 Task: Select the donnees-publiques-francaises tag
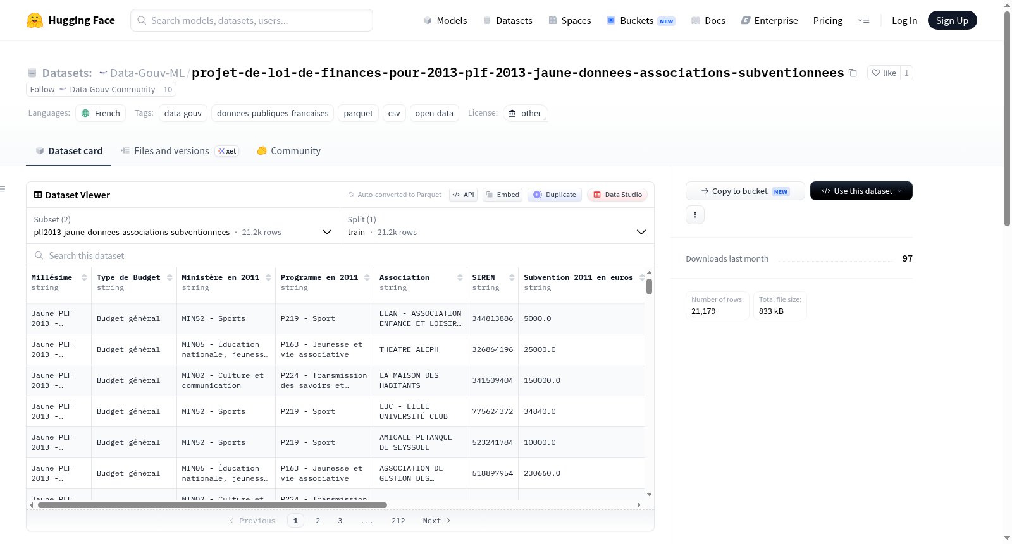(x=273, y=113)
